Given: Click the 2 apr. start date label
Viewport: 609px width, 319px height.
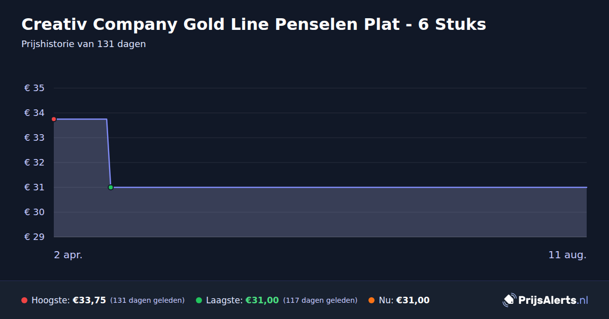Looking at the screenshot, I should tap(69, 255).
